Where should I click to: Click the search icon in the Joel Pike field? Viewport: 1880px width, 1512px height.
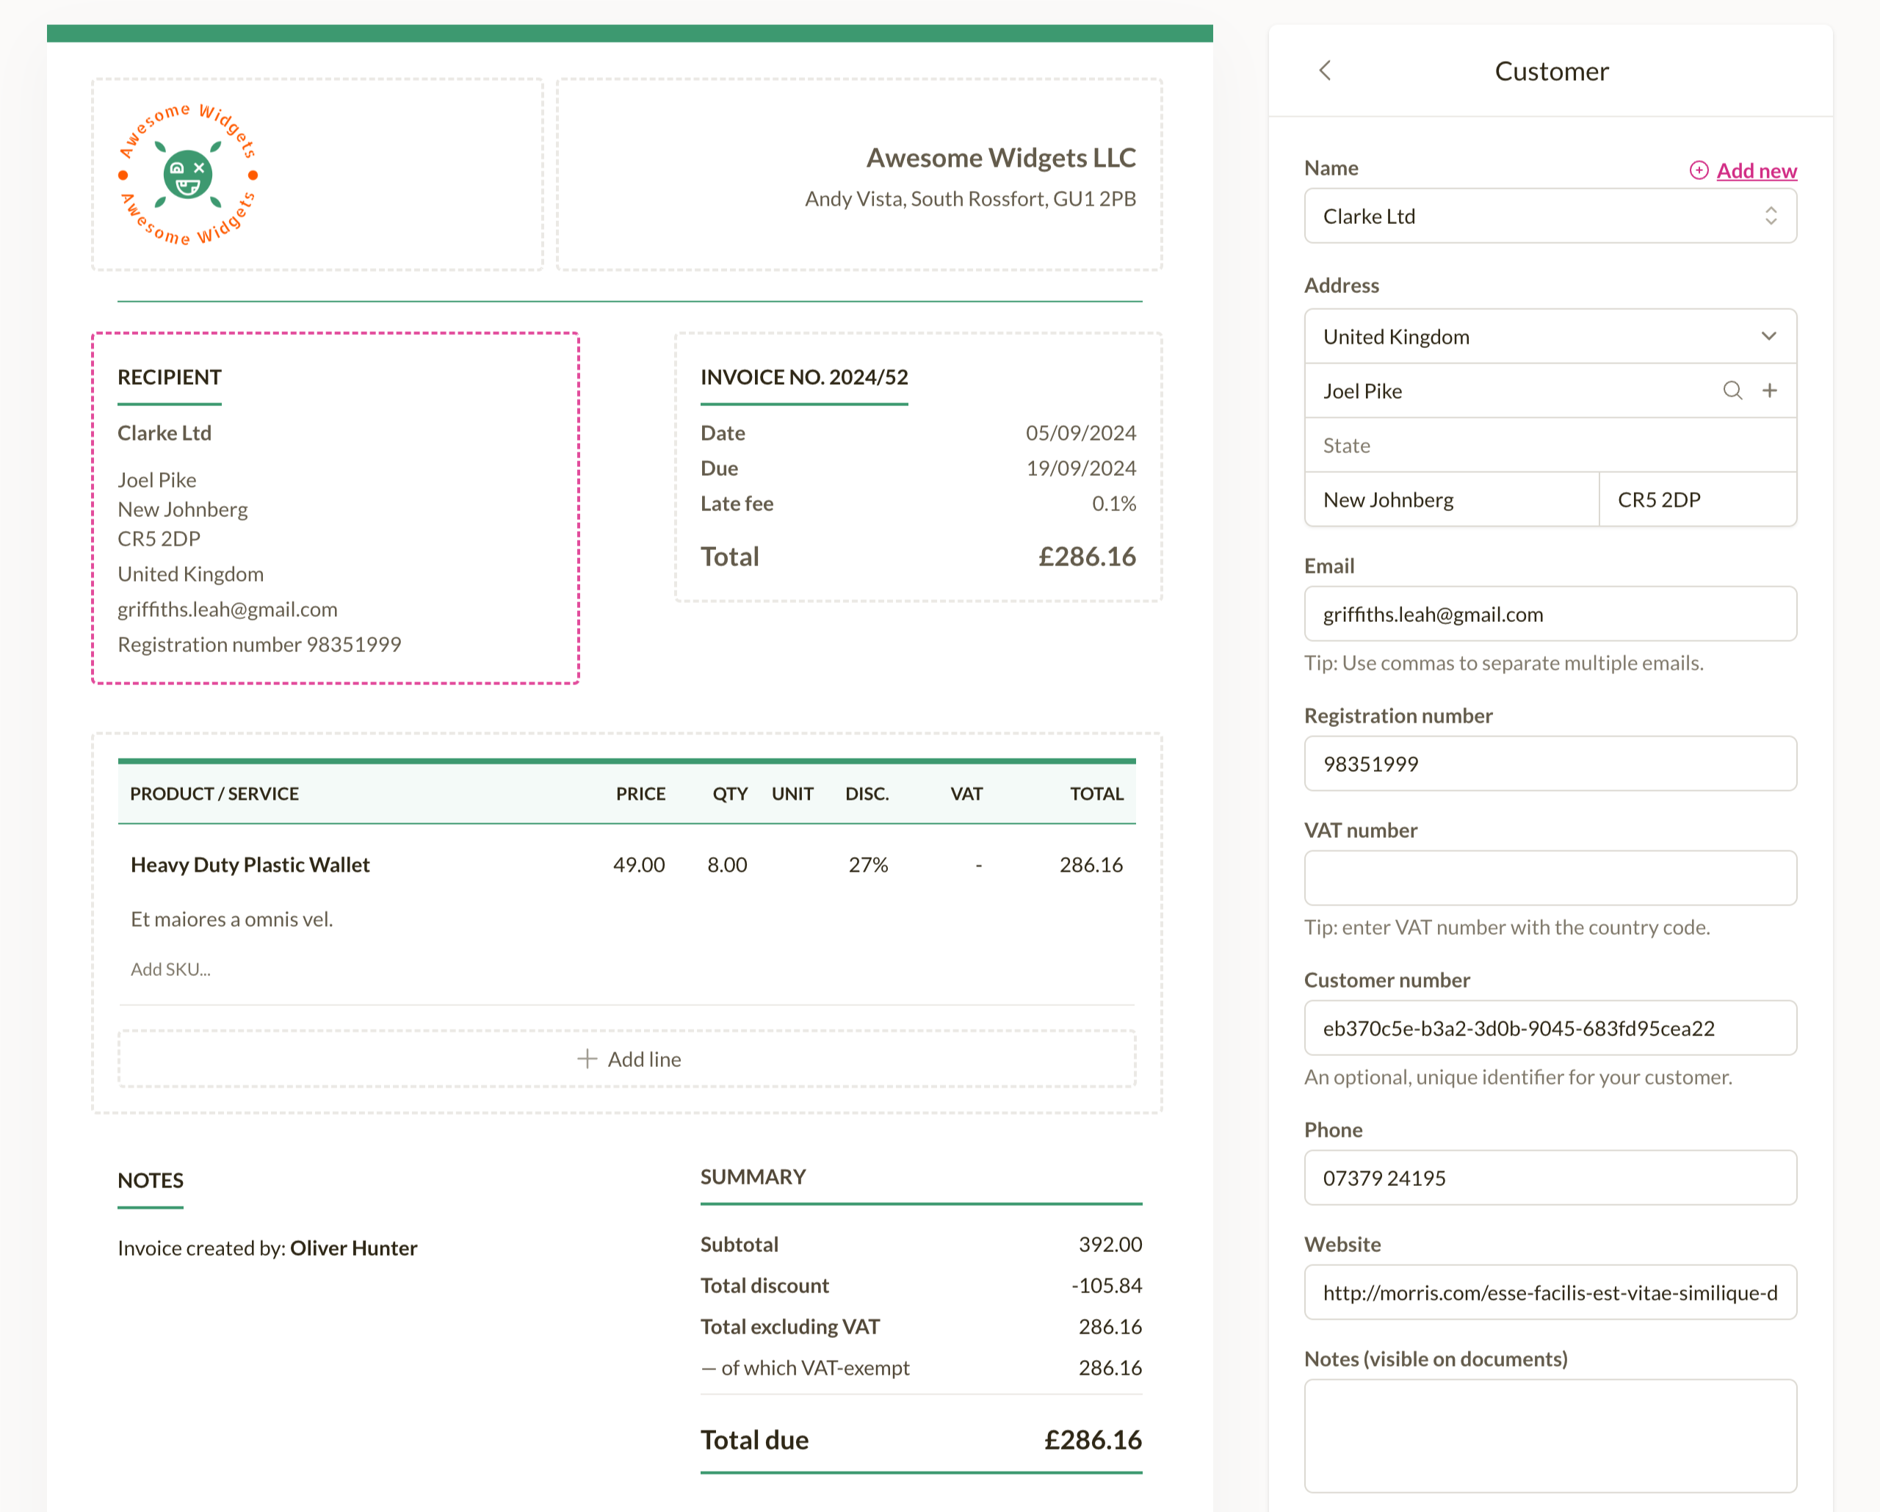1732,391
